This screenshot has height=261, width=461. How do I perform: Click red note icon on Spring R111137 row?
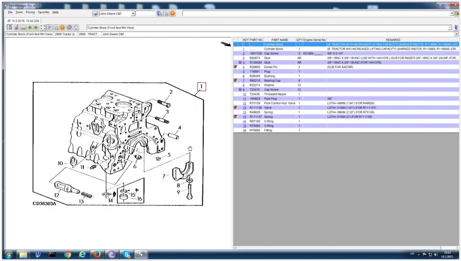coord(235,117)
